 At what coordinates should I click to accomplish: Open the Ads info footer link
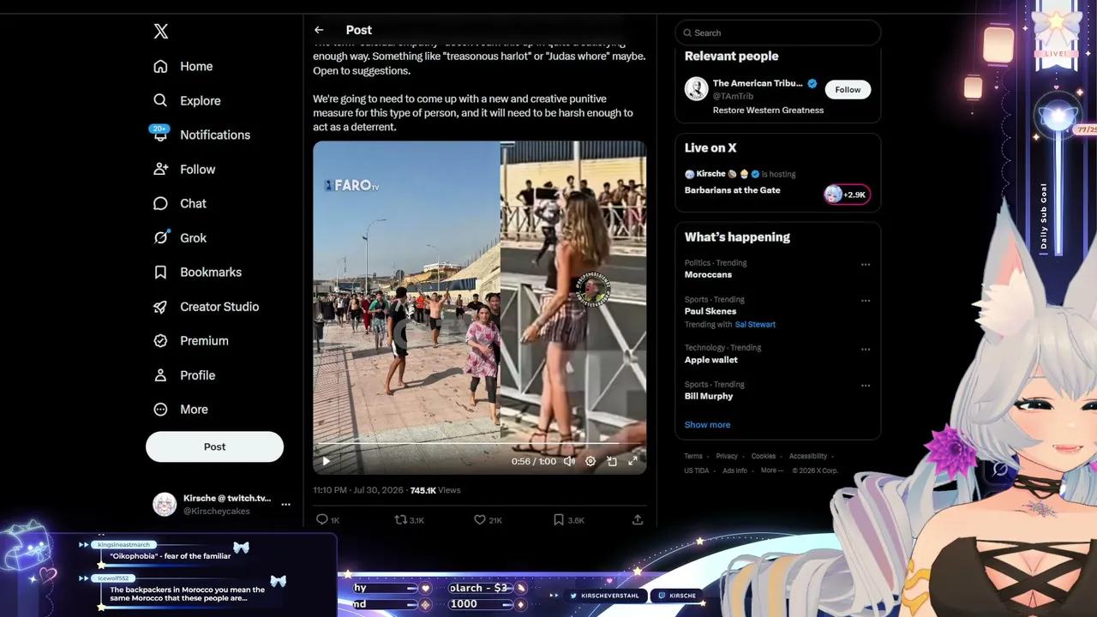click(x=735, y=470)
